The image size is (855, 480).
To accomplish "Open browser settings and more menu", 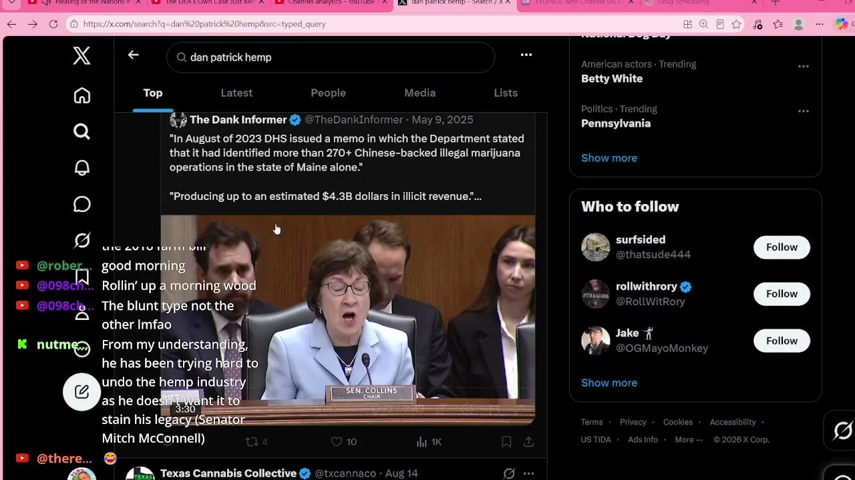I will click(x=820, y=24).
